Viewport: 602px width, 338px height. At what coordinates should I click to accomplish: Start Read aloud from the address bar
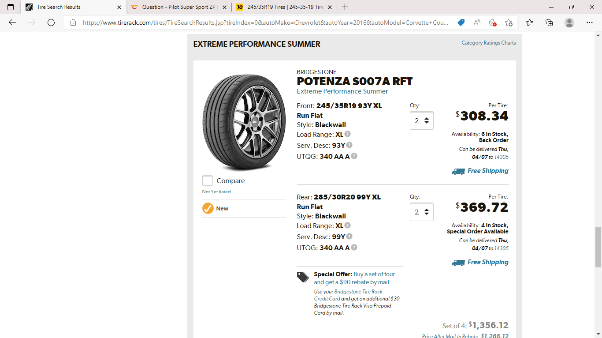[476, 22]
